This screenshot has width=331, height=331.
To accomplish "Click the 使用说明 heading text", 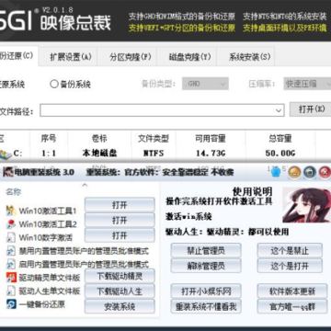I will click(252, 192).
